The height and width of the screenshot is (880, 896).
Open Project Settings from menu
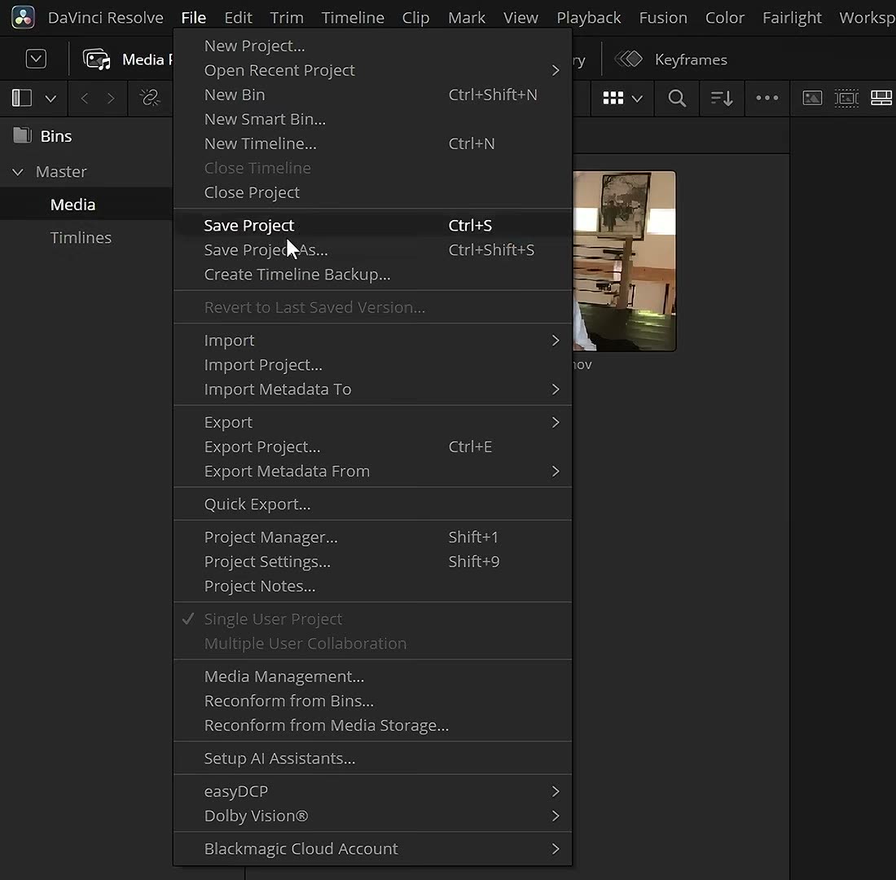coord(372,561)
